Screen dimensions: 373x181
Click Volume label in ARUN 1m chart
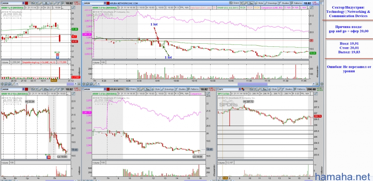tap(96, 62)
